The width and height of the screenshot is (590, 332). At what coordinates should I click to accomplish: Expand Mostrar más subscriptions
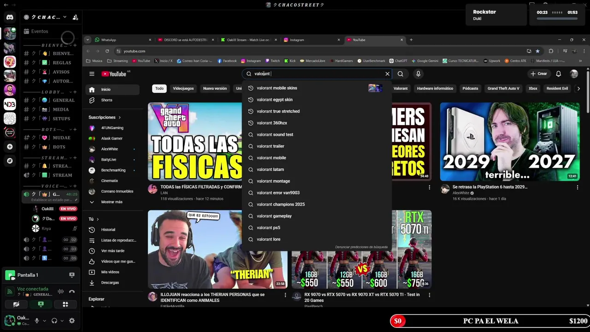(112, 202)
